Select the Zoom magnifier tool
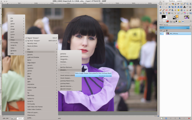Screen dimensions: 192x120 187,4
